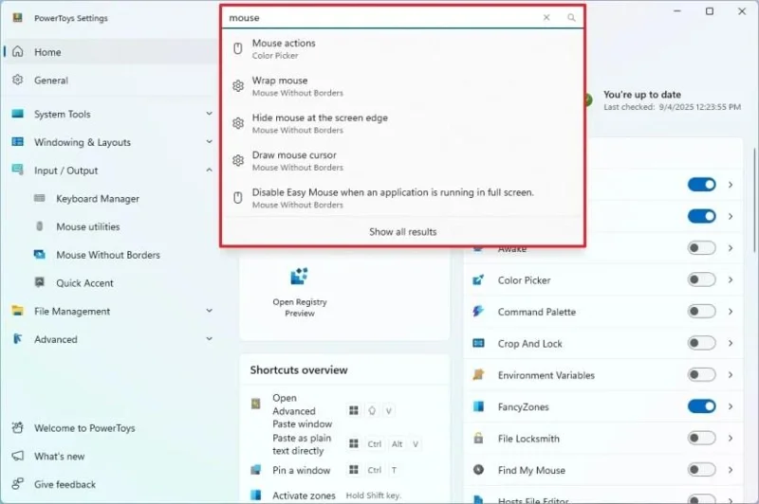
Task: Select Hide mouse at screen edge result
Action: [x=402, y=123]
